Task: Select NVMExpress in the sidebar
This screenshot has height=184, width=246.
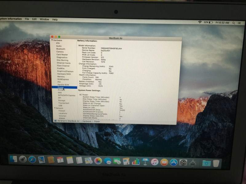Action: click(x=63, y=79)
